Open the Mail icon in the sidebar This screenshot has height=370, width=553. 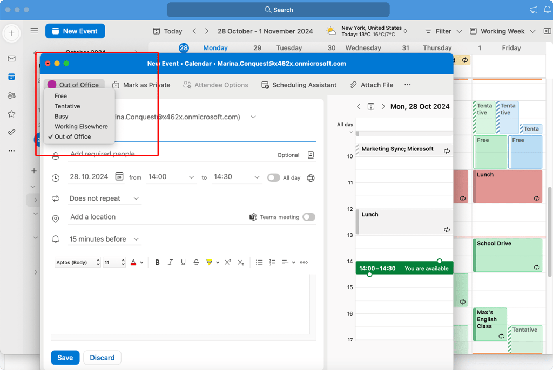coord(12,58)
